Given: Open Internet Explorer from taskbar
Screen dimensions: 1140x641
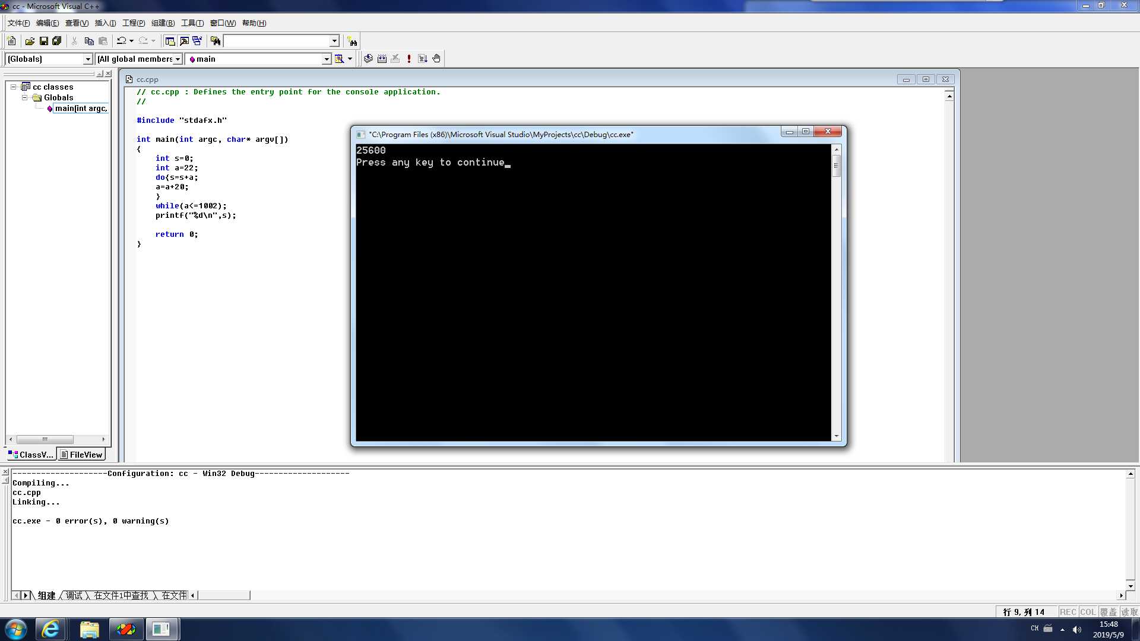Looking at the screenshot, I should tap(50, 629).
